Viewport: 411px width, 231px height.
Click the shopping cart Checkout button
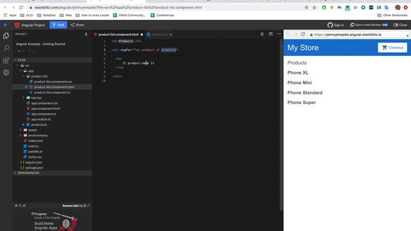(392, 47)
